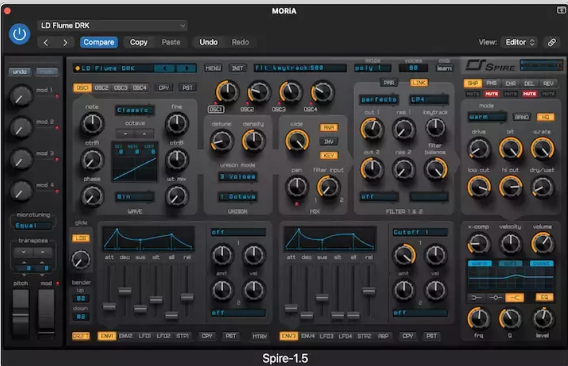Viewport: 568px width, 366px height.
Task: Click the wide knob
Action: pyautogui.click(x=297, y=140)
